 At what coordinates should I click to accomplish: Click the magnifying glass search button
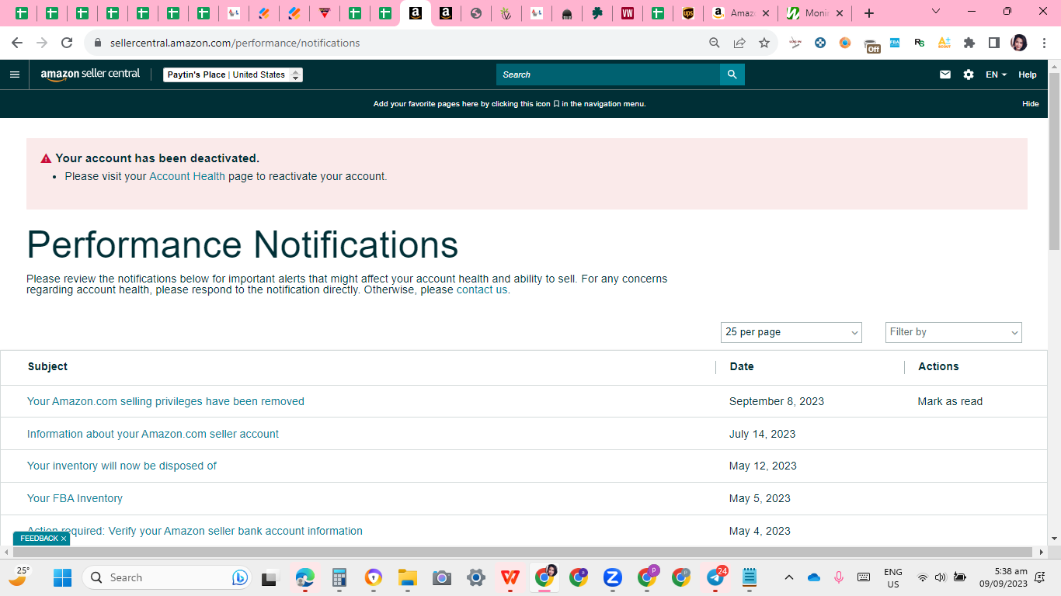pos(732,74)
